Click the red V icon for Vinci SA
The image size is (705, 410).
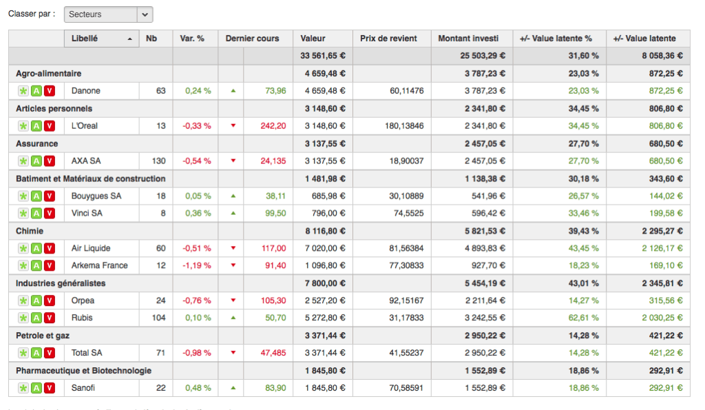tap(50, 214)
